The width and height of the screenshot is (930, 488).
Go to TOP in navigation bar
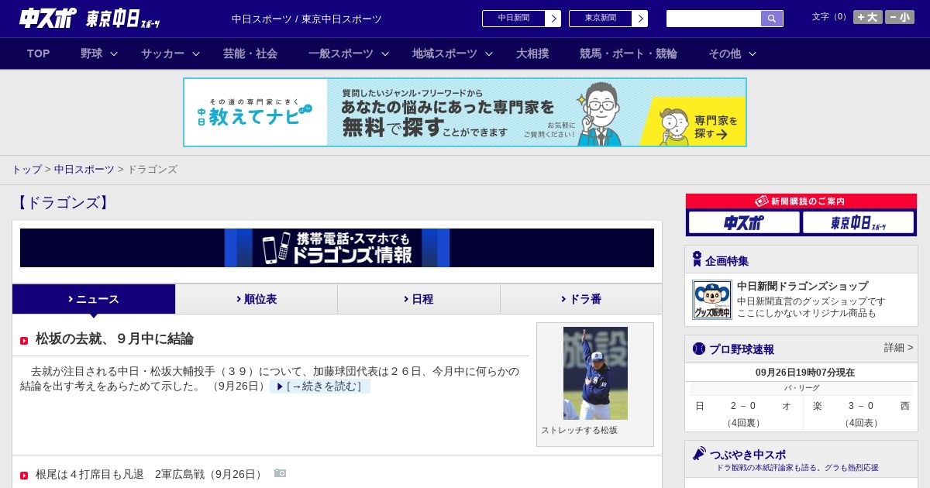[x=38, y=53]
